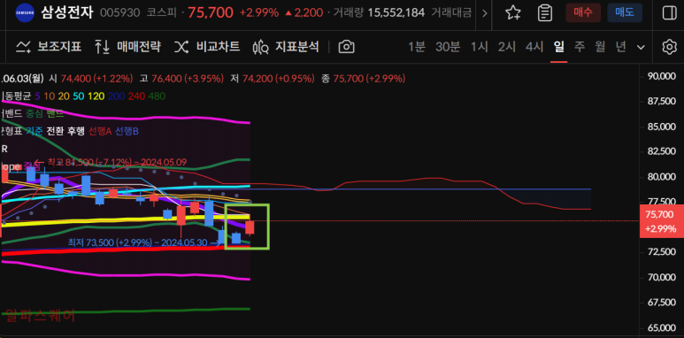Click the 매도 sell button
The image size is (684, 338).
pyautogui.click(x=625, y=12)
